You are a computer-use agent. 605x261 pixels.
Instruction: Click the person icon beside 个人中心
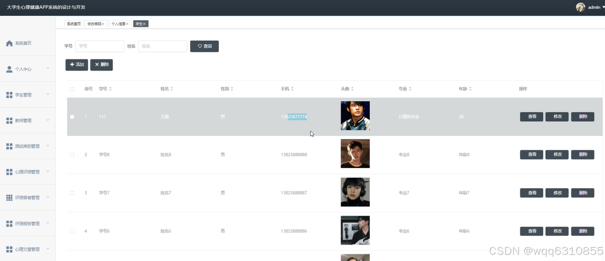click(9, 69)
